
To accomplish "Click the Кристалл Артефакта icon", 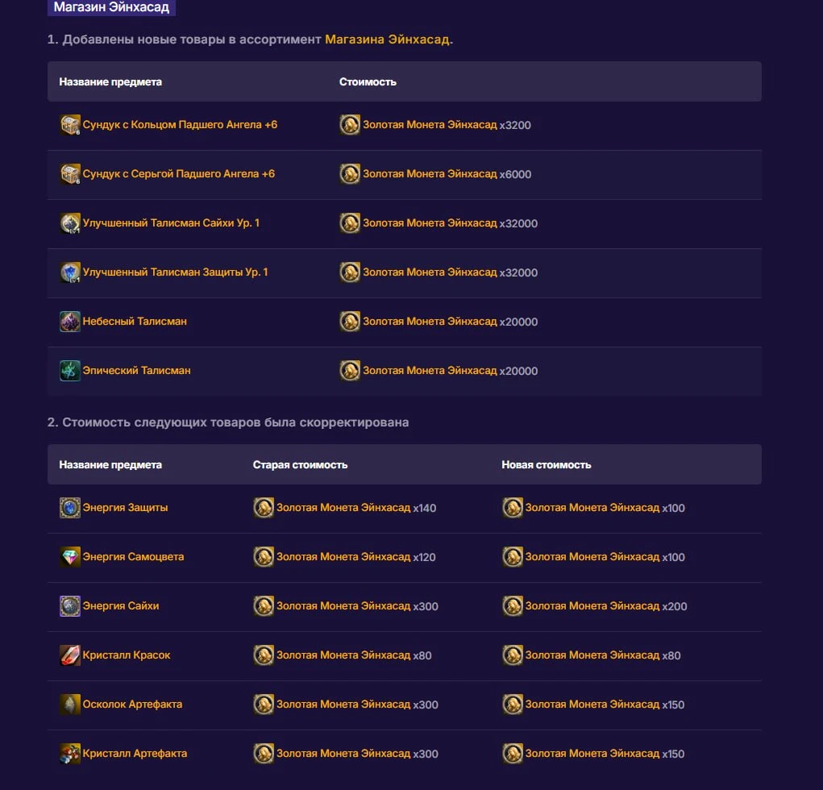I will click(x=70, y=753).
